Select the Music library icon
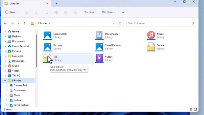This screenshot has height=115, width=204. point(151,35)
